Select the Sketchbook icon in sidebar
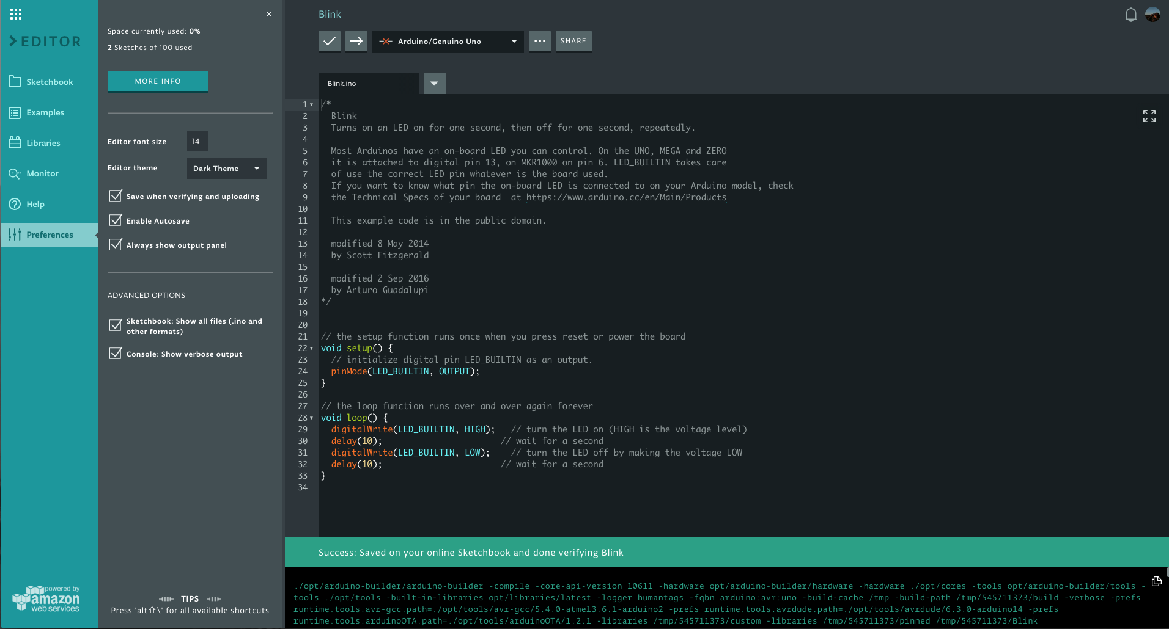Image resolution: width=1169 pixels, height=629 pixels. pos(16,81)
